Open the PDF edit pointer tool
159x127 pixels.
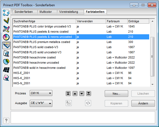[x=6, y=78]
